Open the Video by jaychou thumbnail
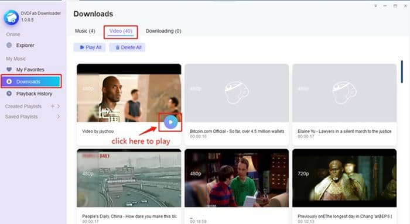 pos(129,93)
